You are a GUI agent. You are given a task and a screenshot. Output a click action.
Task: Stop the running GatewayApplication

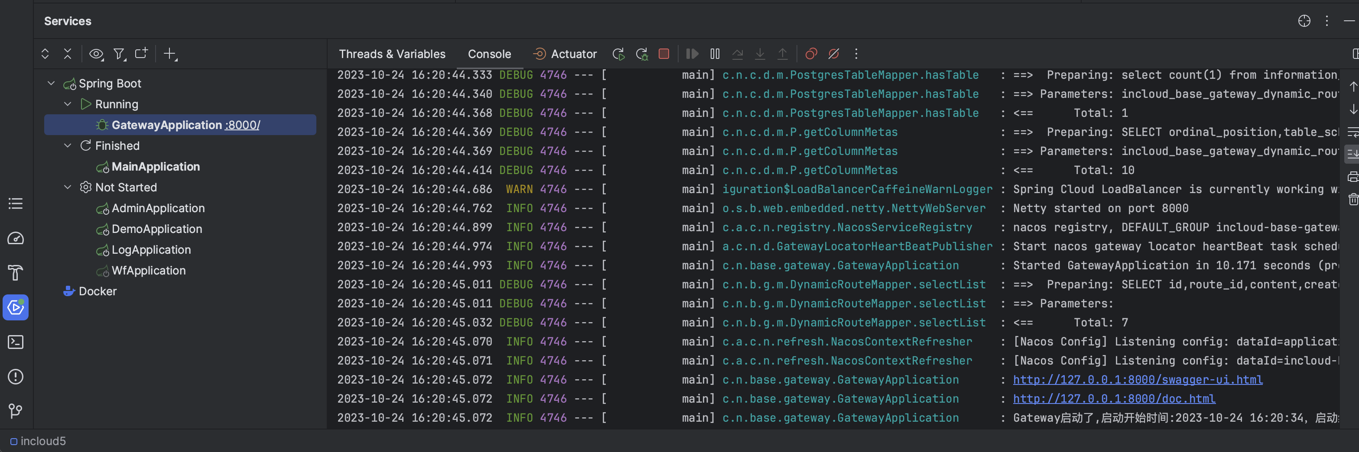click(x=663, y=54)
